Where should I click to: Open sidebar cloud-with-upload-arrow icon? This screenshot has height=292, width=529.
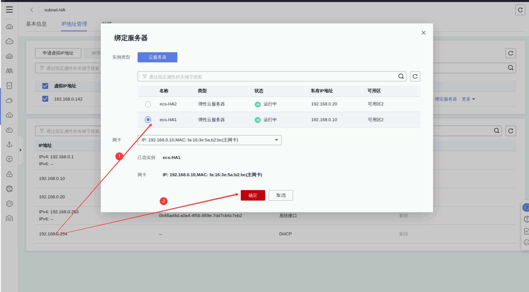point(9,115)
